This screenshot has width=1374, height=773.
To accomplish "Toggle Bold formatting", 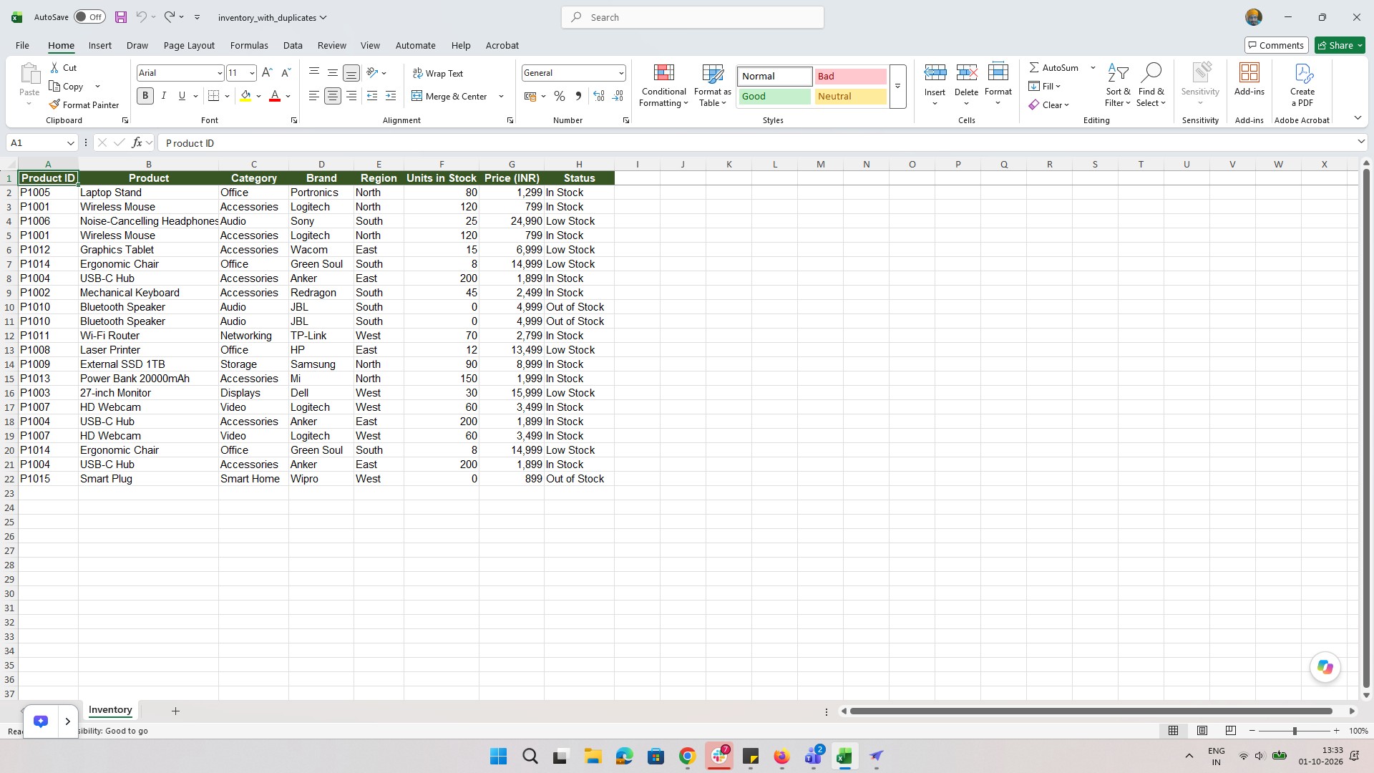I will pos(145,96).
